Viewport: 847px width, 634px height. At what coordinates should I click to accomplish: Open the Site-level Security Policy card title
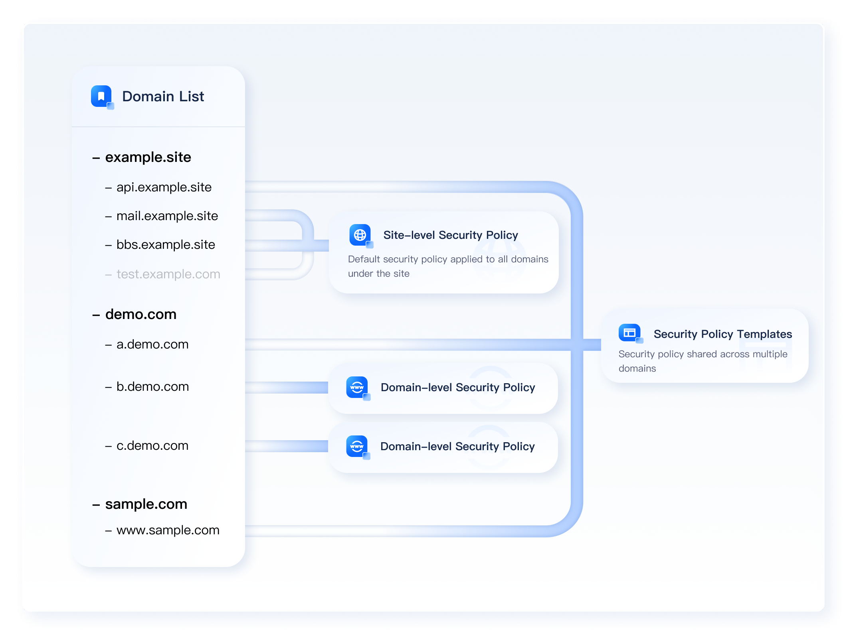(x=450, y=235)
